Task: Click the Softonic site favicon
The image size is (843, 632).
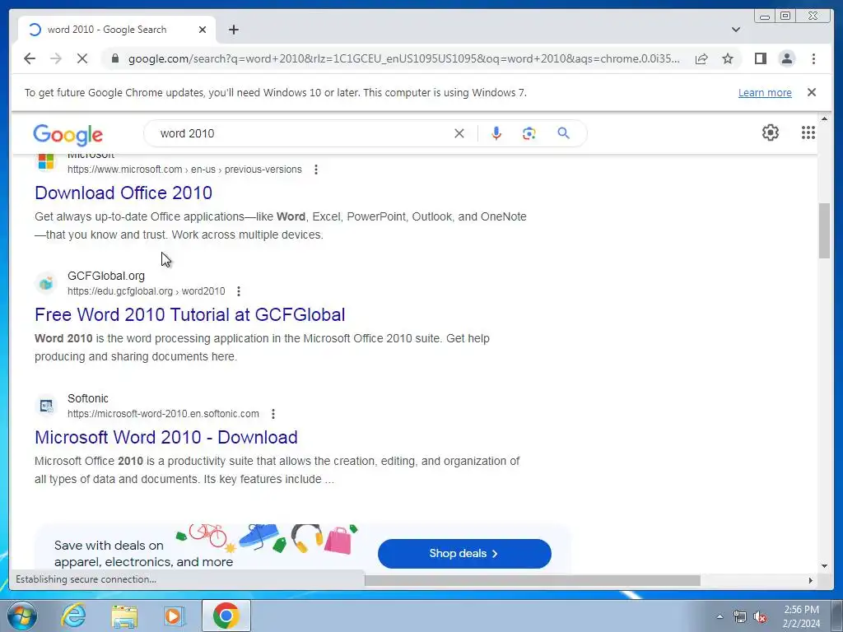Action: [x=46, y=405]
